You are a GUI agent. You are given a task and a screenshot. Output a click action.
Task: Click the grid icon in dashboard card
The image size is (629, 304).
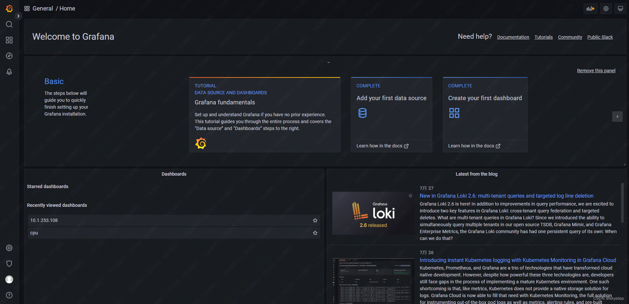click(x=454, y=113)
